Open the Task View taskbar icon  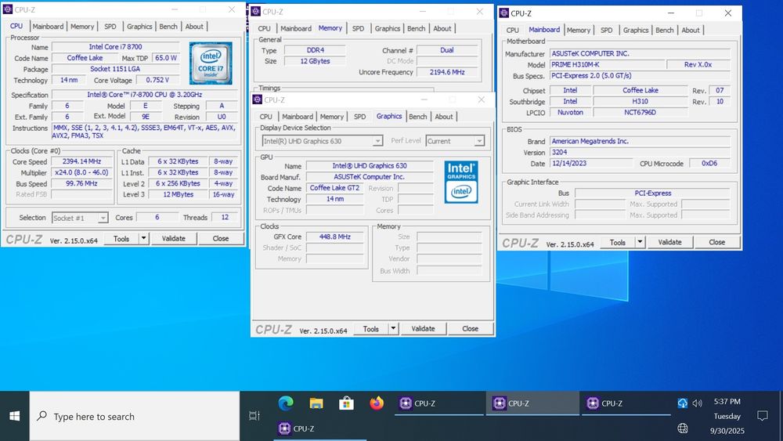pos(254,416)
